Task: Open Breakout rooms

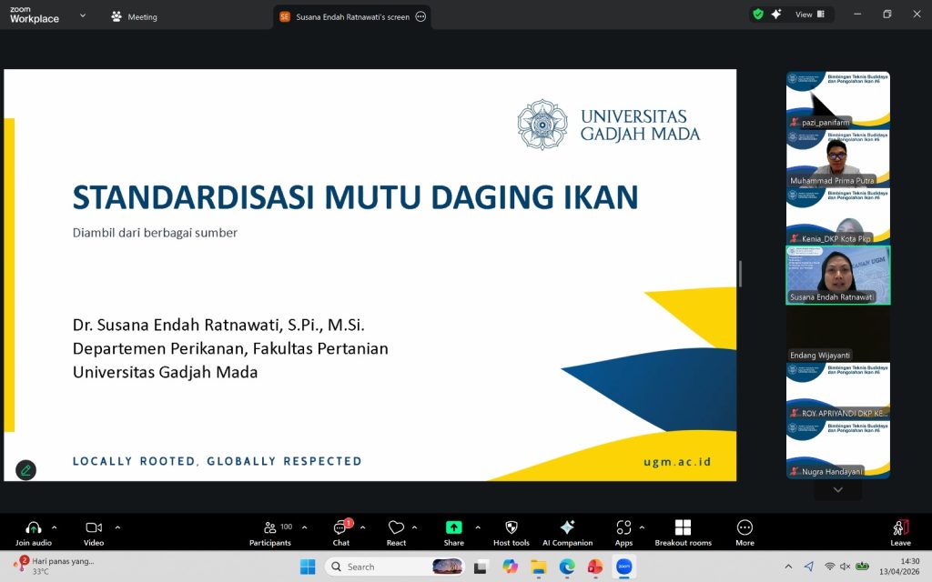Action: click(x=683, y=528)
